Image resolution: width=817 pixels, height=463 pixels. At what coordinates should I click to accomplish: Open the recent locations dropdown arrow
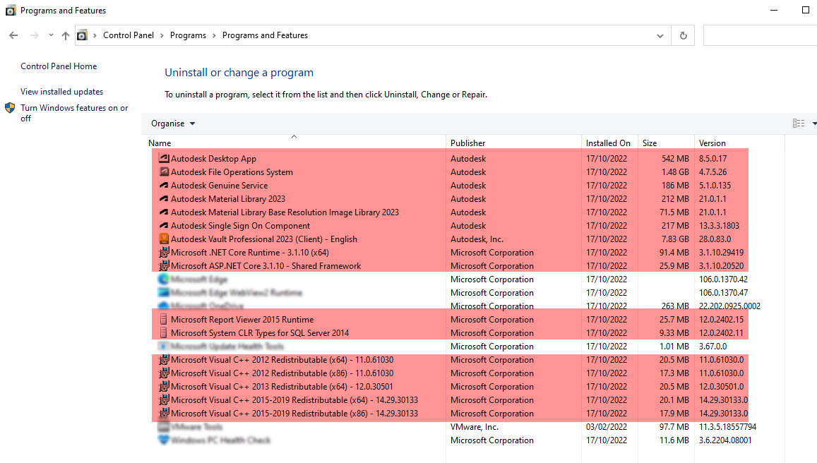pos(51,35)
